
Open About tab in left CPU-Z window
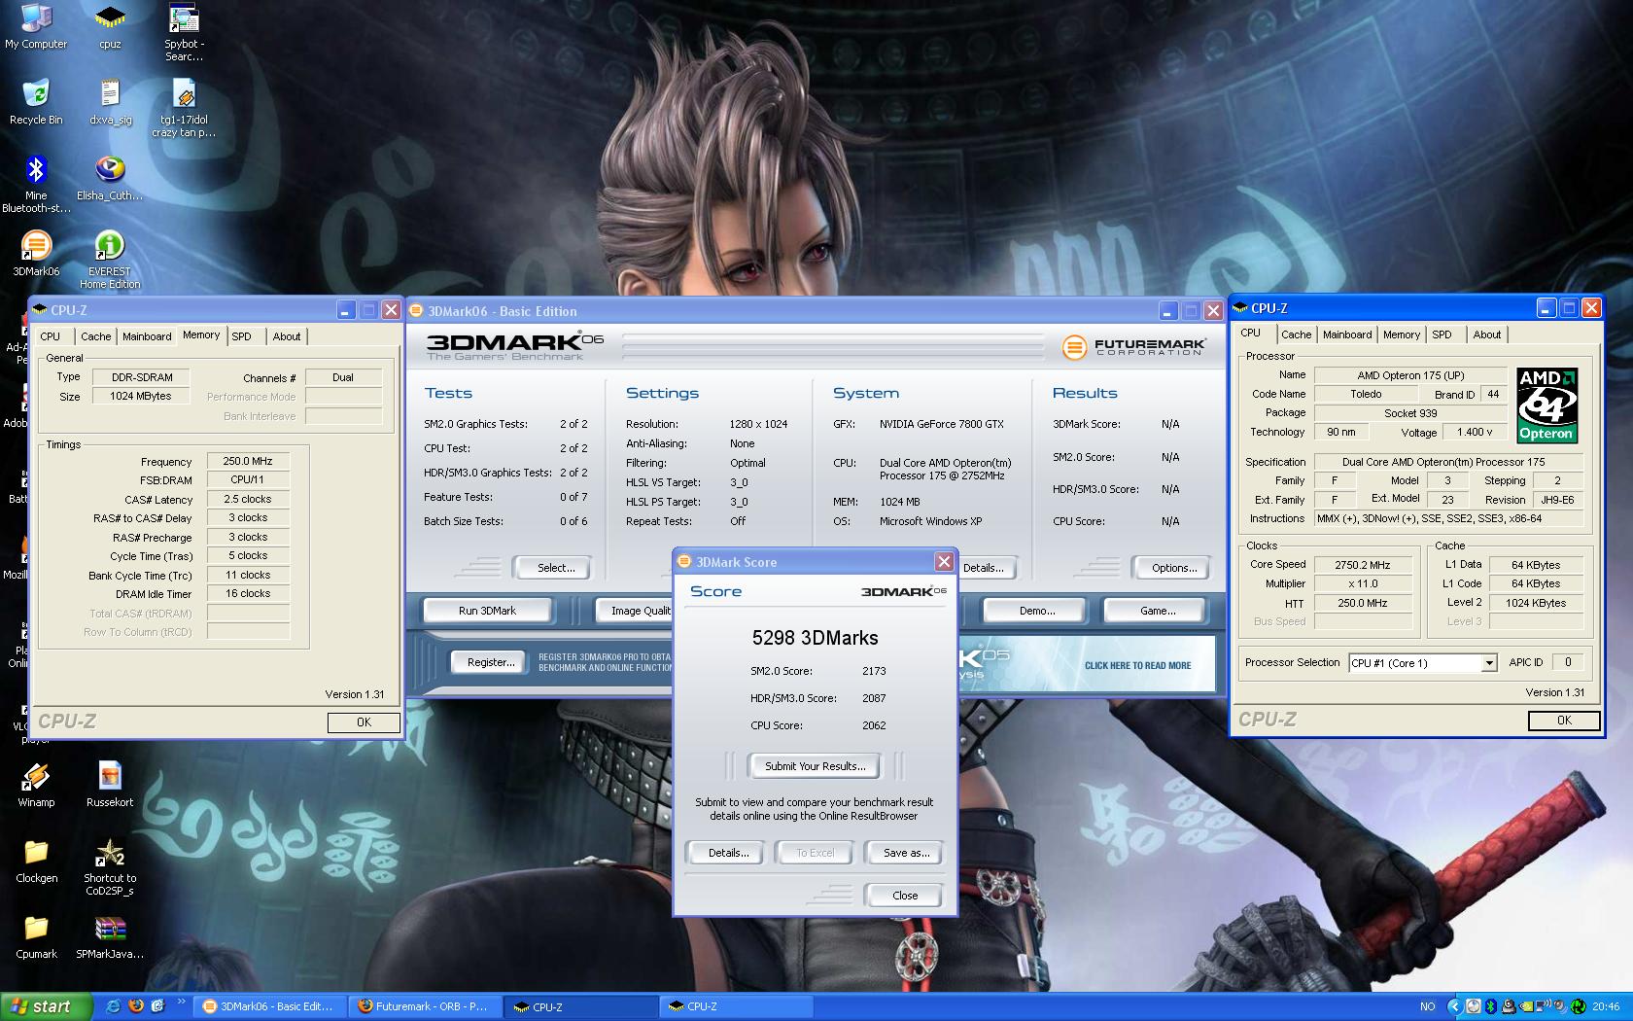click(x=287, y=336)
